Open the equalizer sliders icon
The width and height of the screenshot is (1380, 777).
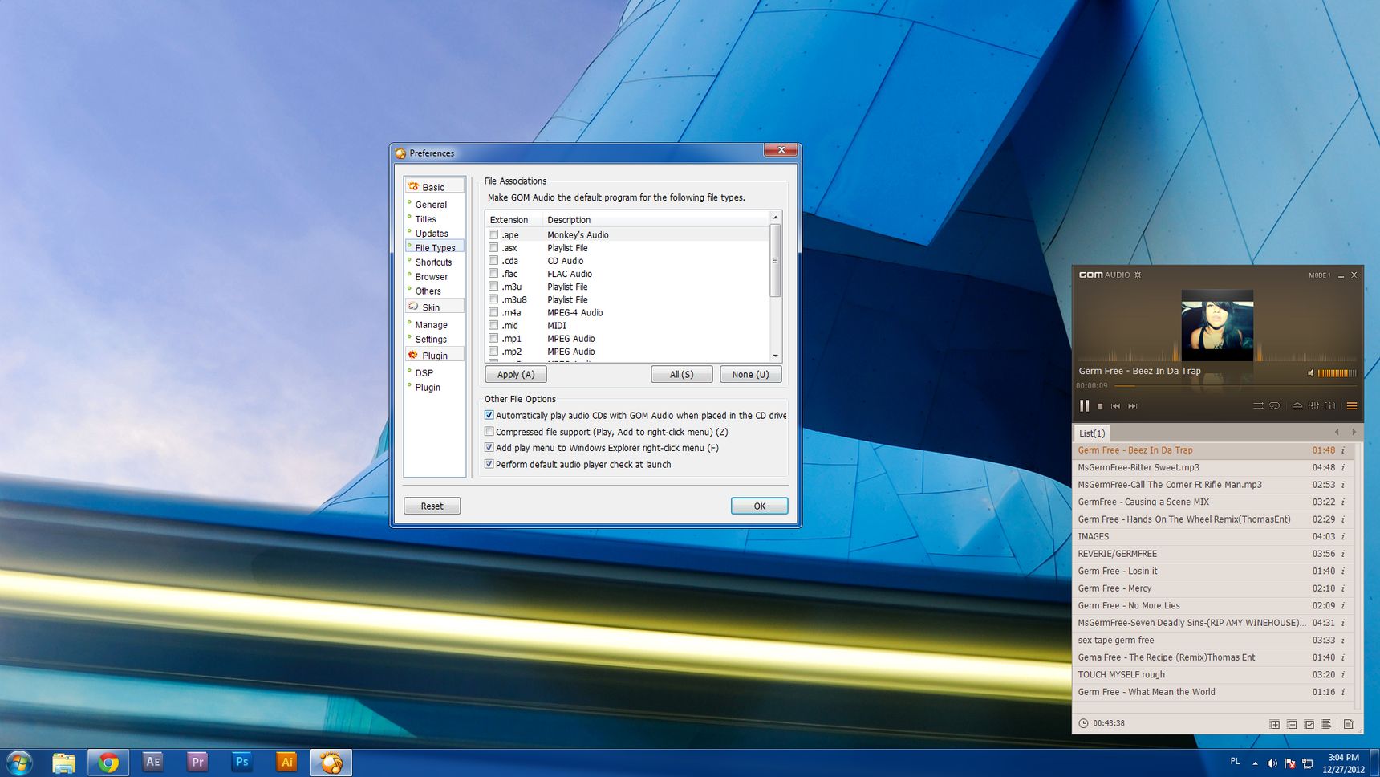coord(1313,406)
